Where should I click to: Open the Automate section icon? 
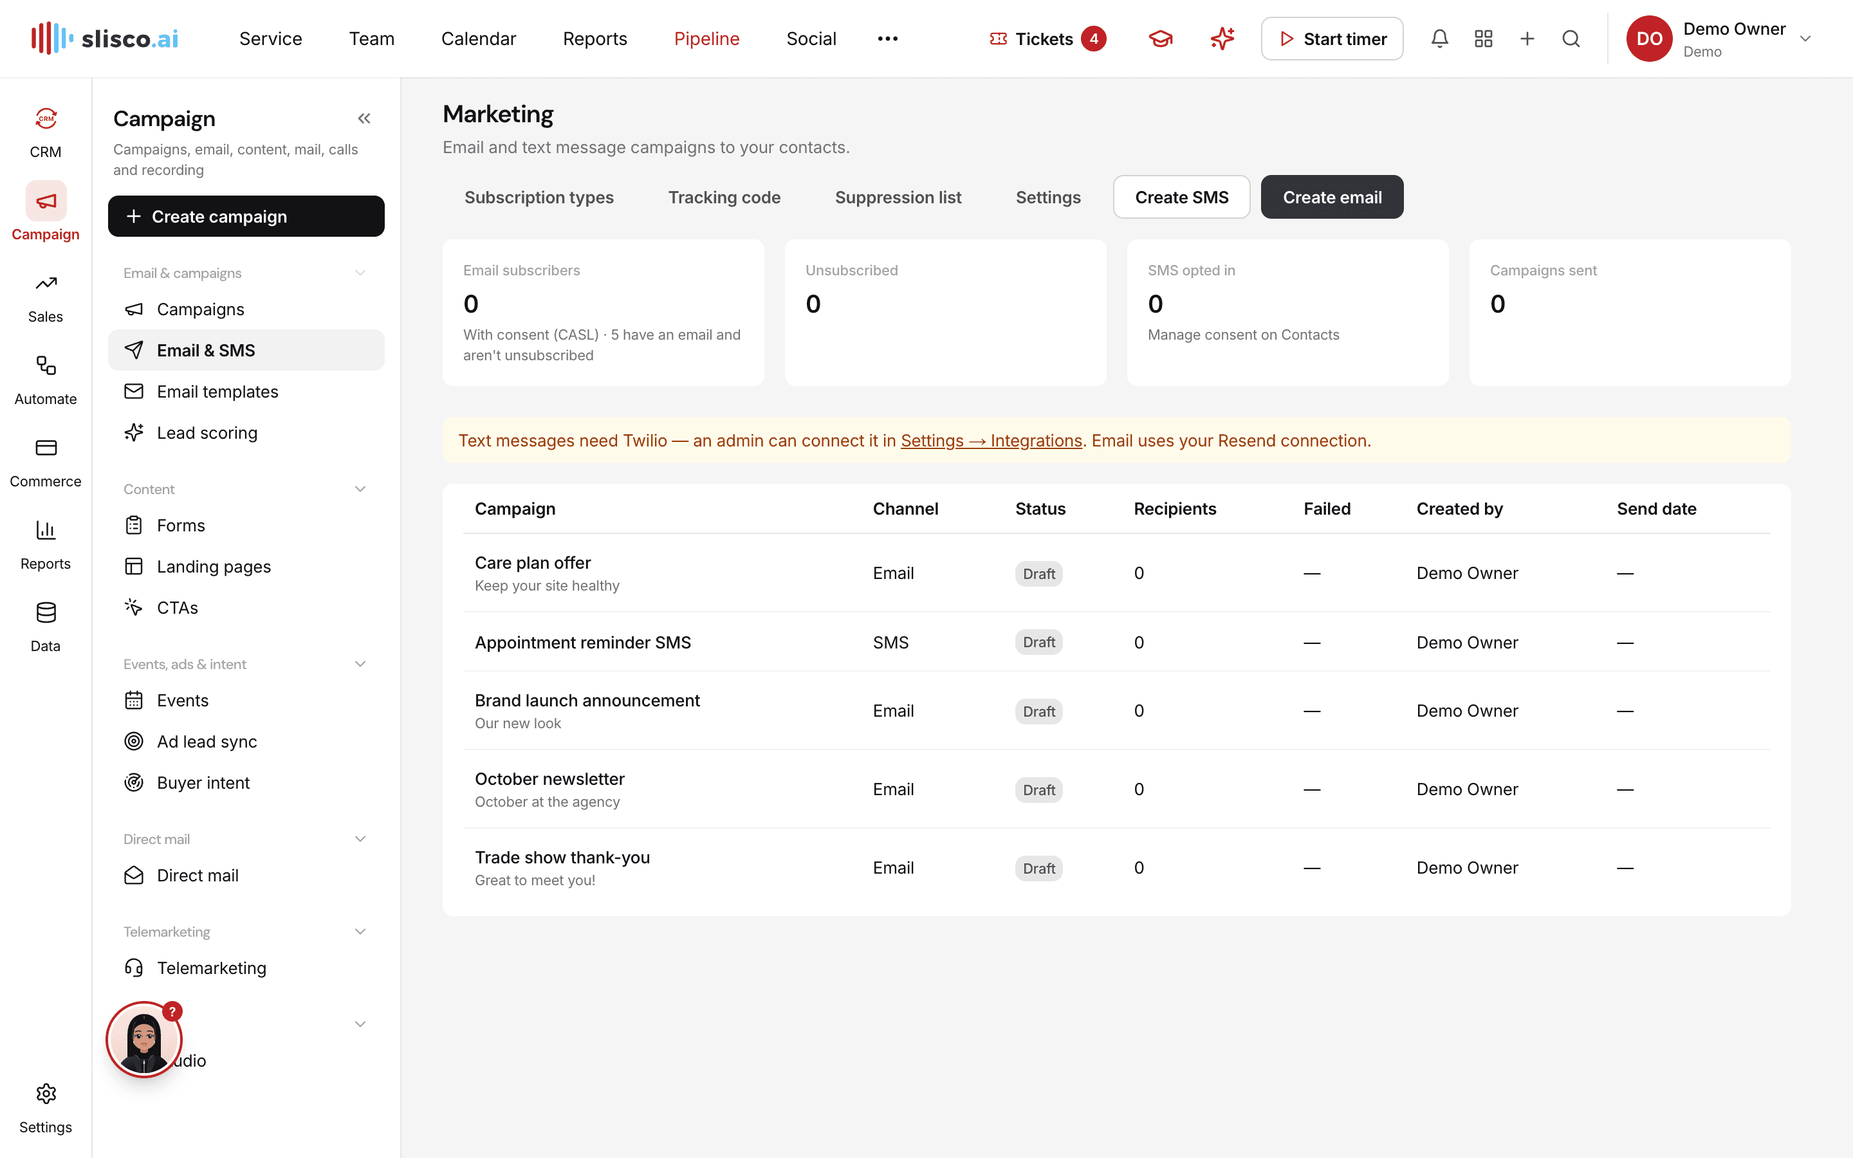click(45, 380)
